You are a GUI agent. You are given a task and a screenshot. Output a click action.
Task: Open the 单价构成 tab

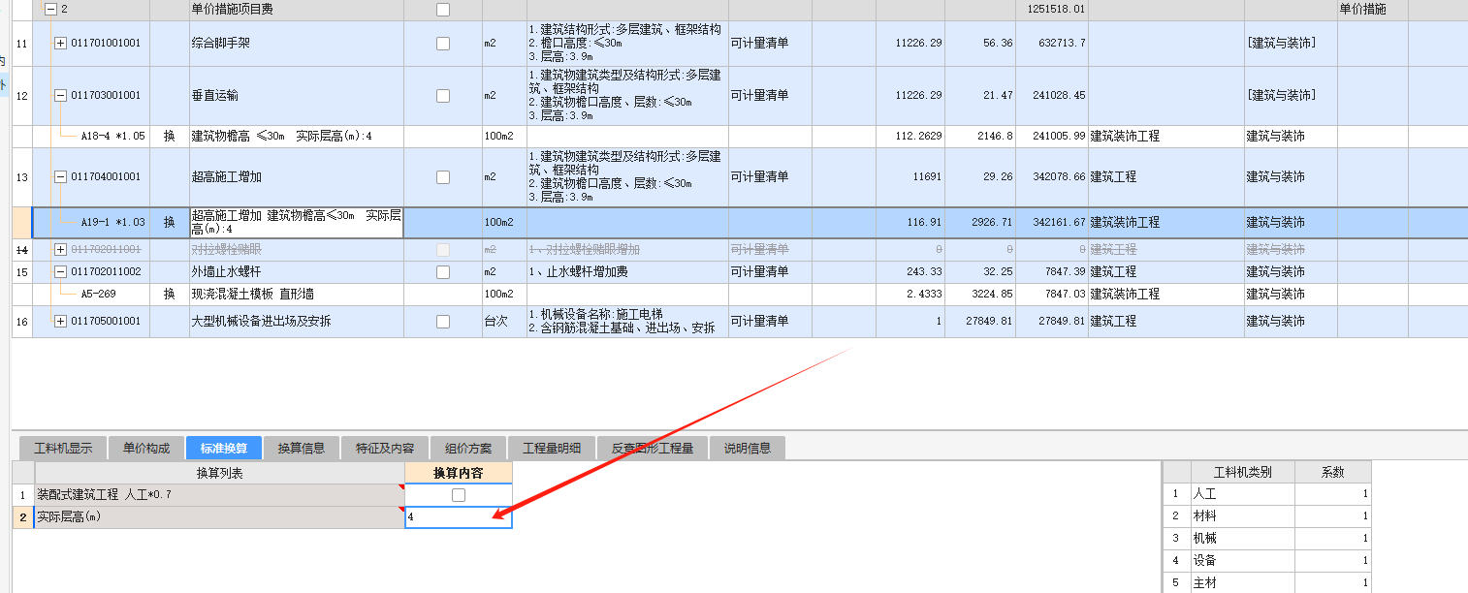pos(146,448)
